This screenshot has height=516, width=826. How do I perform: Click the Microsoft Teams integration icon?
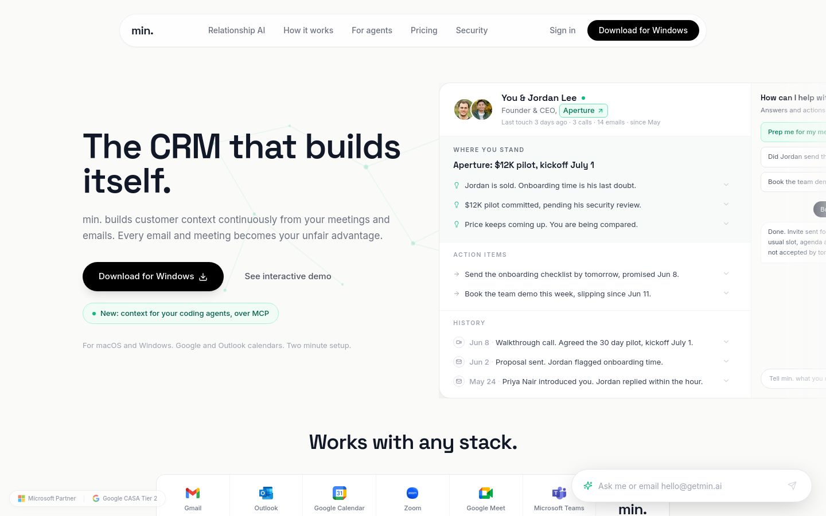[559, 493]
